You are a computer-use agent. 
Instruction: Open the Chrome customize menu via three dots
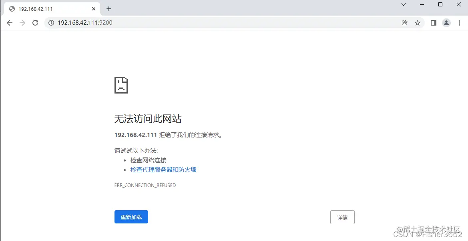(x=459, y=23)
